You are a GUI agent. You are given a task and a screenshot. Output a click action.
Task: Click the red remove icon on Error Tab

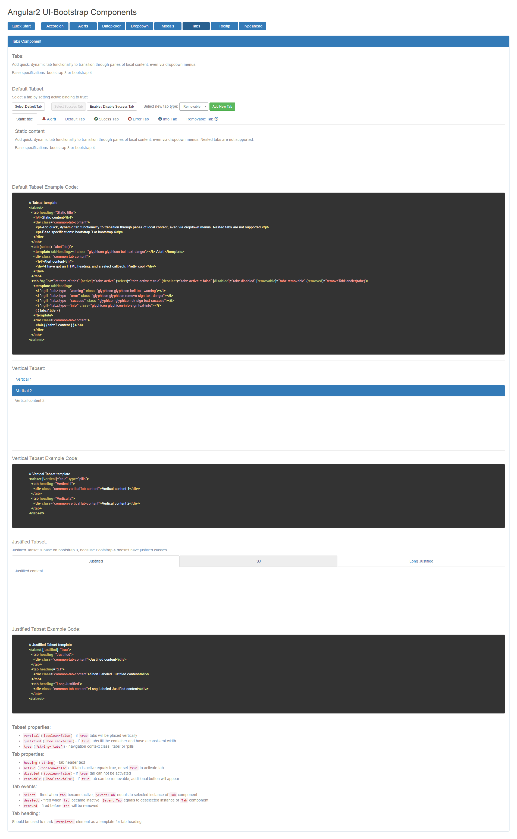pos(130,119)
